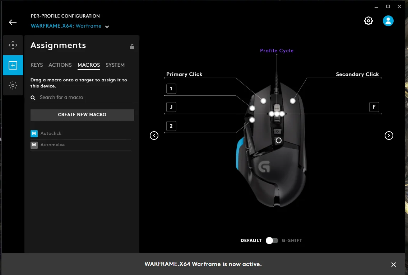Image resolution: width=408 pixels, height=275 pixels.
Task: Click the G-SHIFT mode label
Action: pos(292,241)
